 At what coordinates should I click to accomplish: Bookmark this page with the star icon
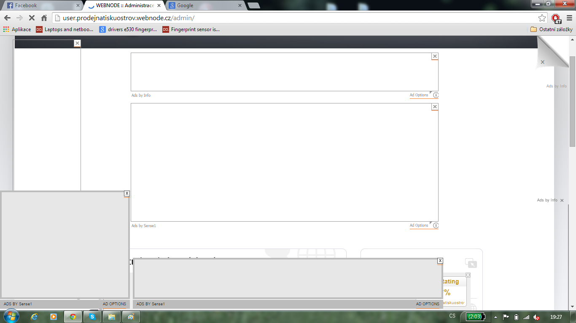542,18
